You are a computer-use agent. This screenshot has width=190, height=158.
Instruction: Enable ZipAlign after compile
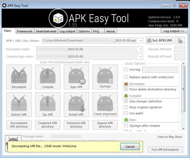coord(126,125)
